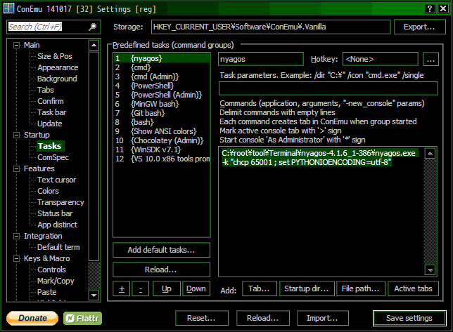The height and width of the screenshot is (332, 453).
Task: Select task 8 {bash}
Action: click(x=162, y=123)
